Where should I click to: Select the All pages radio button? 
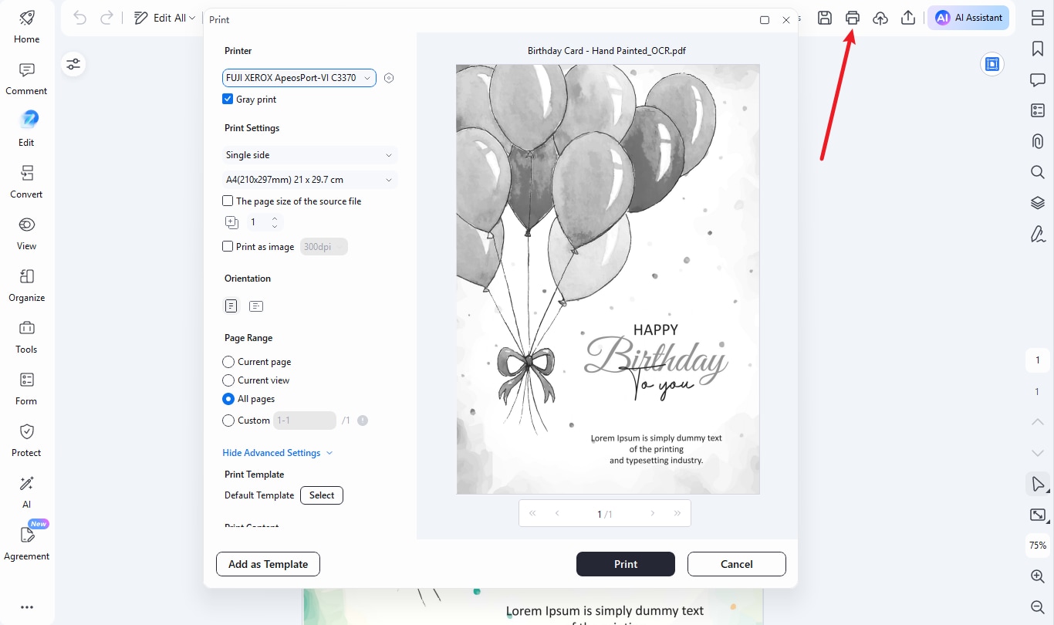pos(228,399)
